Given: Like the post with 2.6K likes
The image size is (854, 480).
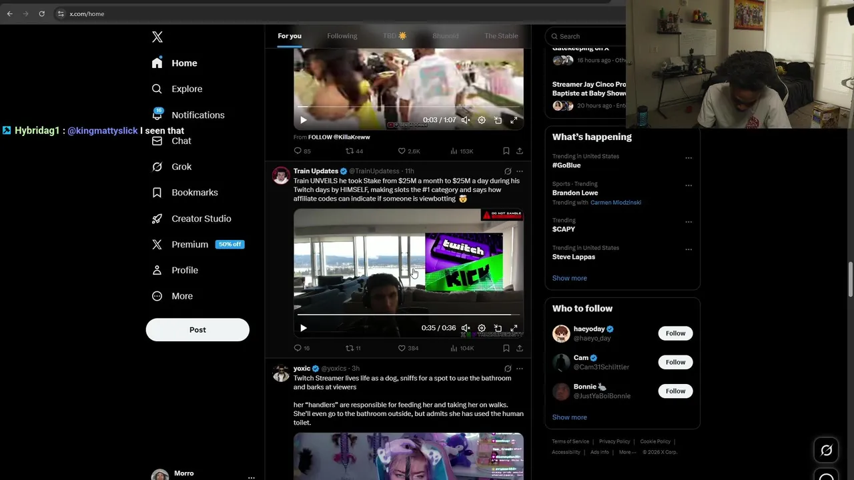Looking at the screenshot, I should tap(409, 151).
